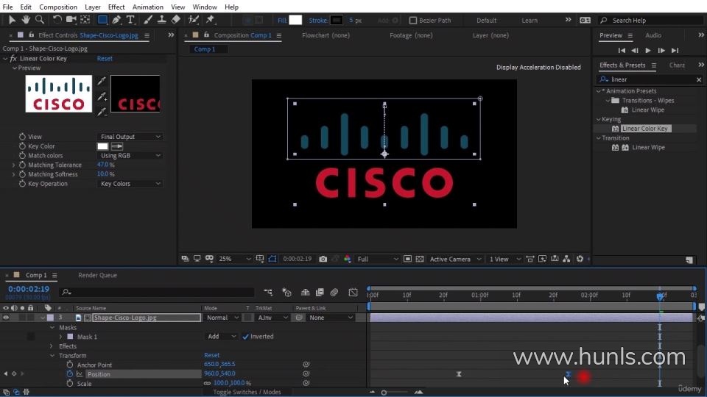Viewport: 707px width, 397px height.
Task: Hide the Shape-Cisco-Logo.jpg layer with eye icon
Action: click(x=6, y=318)
